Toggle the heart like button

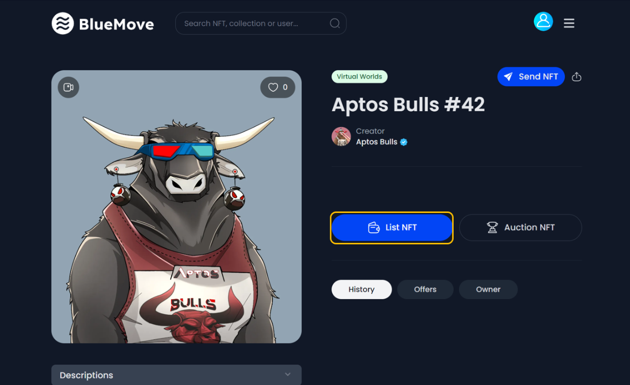(x=278, y=88)
